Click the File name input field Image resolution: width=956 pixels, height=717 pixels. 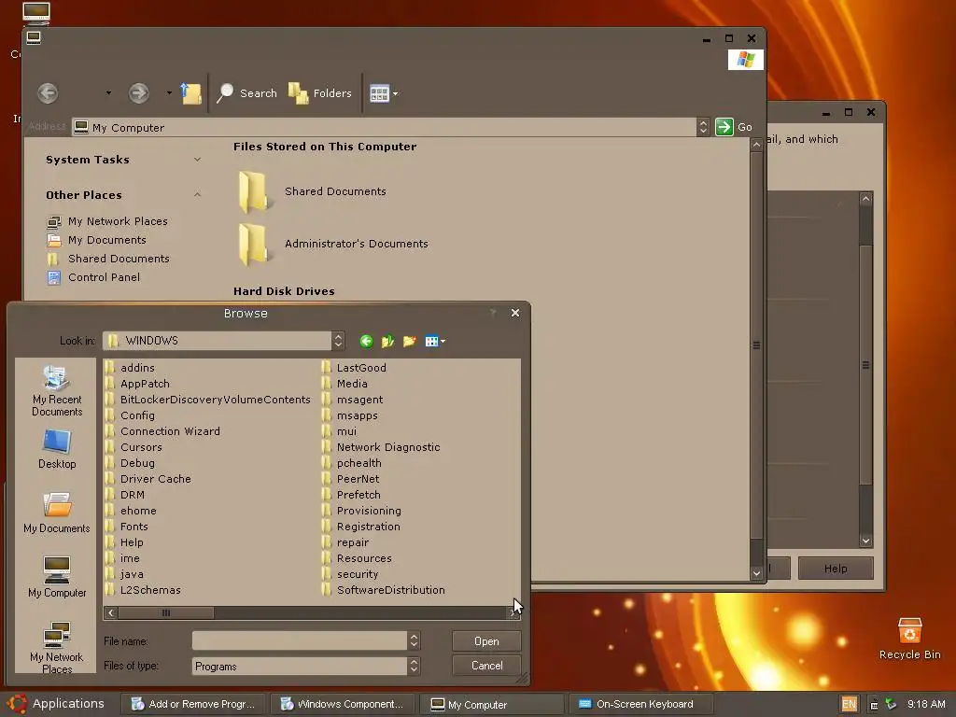300,640
